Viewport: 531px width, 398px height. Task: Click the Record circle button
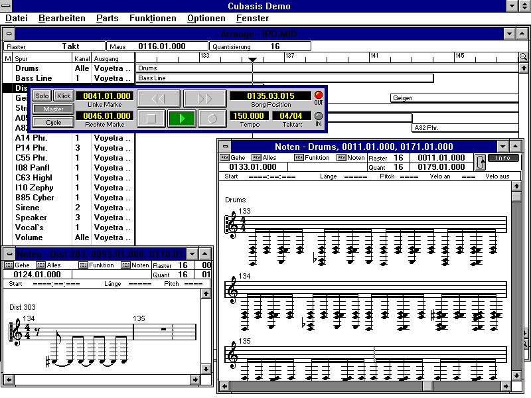212,119
